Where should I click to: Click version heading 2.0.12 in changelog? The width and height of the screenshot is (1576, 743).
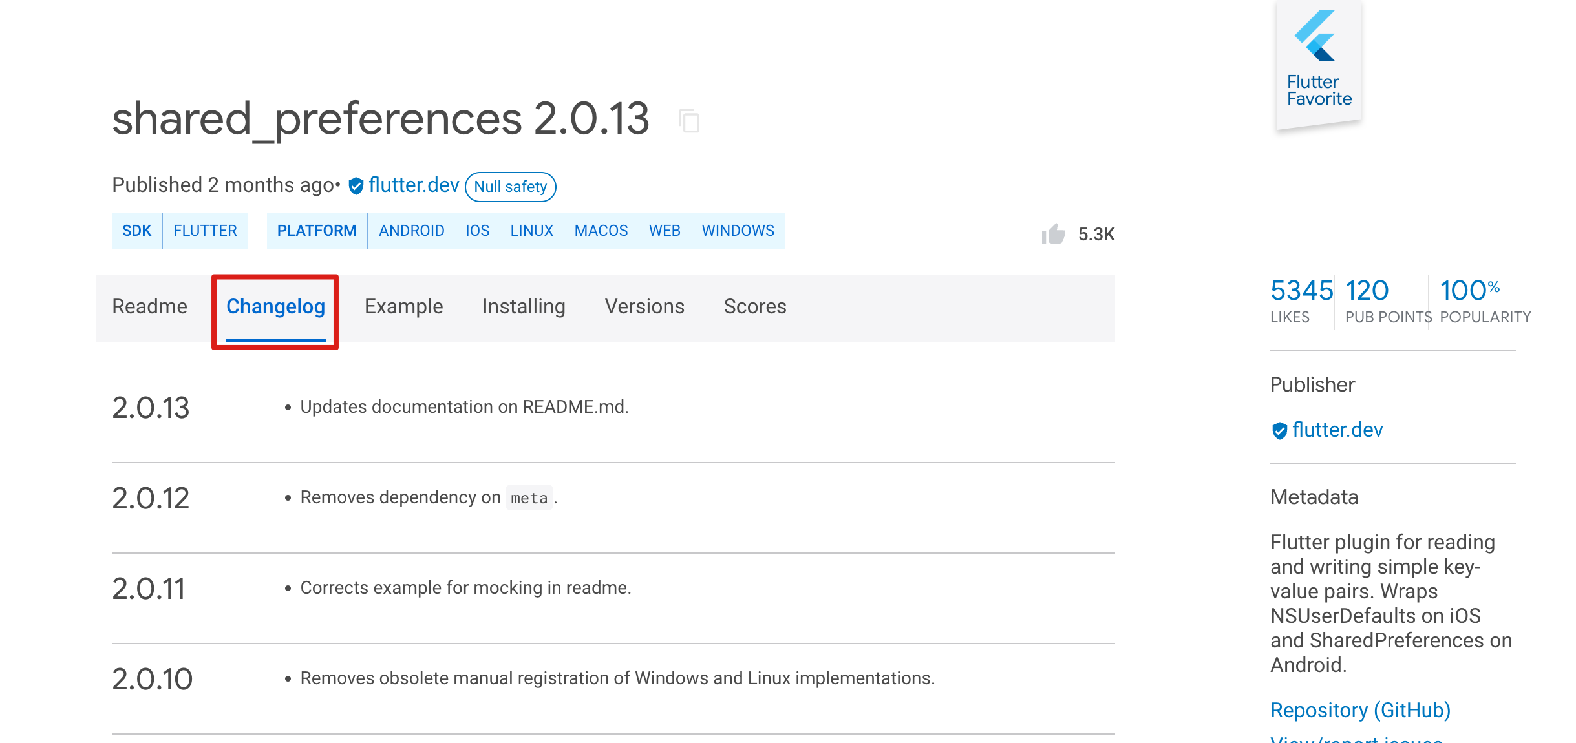point(151,498)
